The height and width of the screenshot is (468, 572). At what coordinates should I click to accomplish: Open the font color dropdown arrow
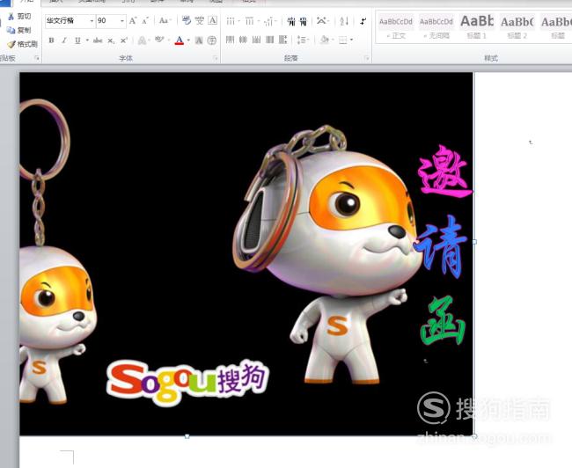188,40
